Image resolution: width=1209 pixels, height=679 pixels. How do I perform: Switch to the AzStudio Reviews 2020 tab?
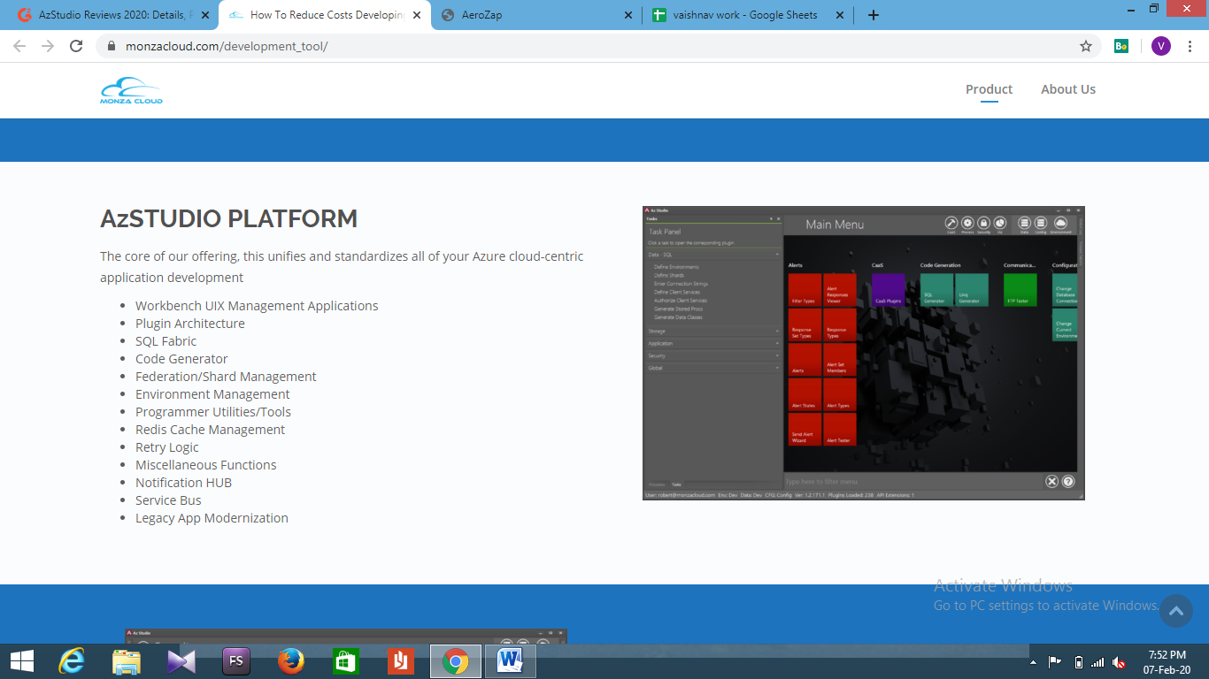pos(112,15)
